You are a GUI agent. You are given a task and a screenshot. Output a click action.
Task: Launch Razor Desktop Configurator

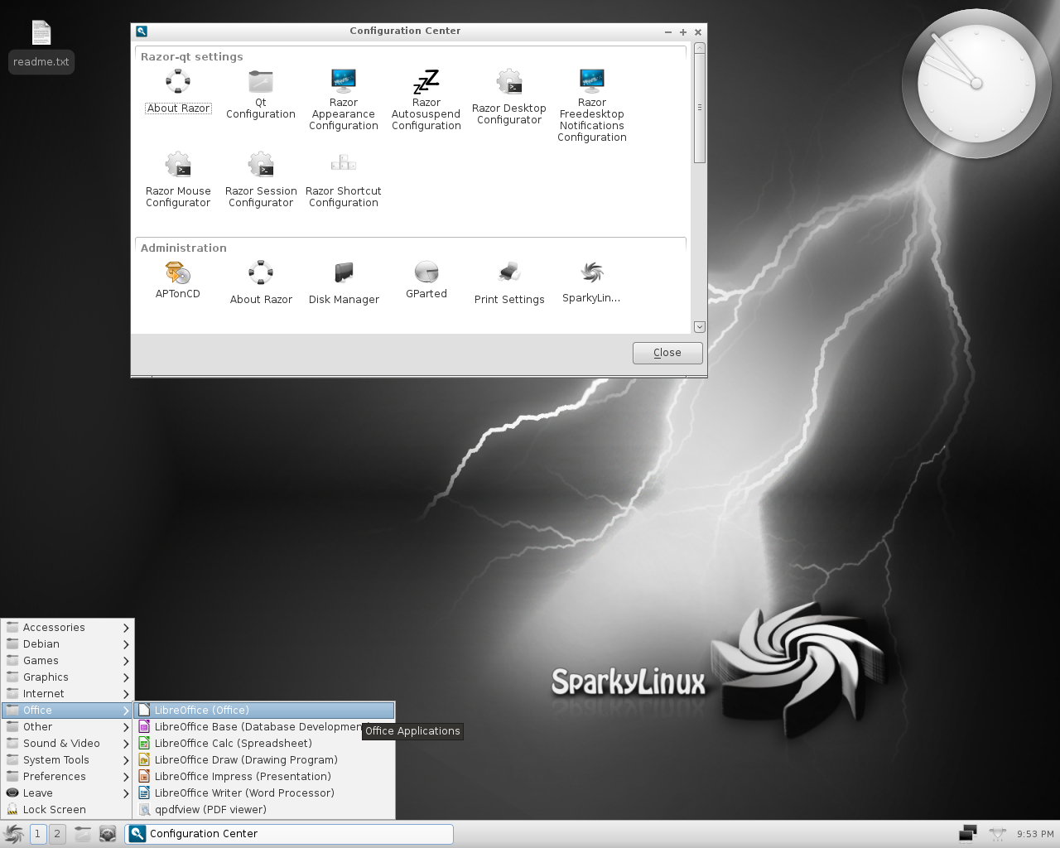pos(509,97)
